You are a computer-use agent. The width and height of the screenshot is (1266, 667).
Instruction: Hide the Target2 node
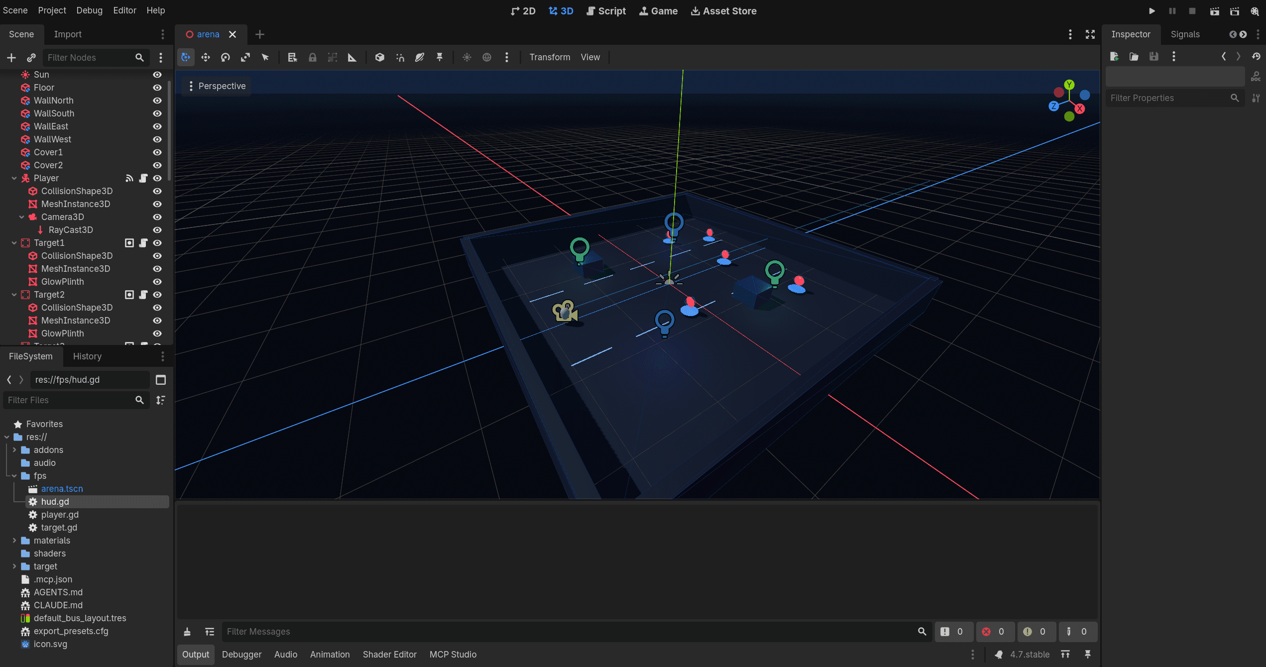point(157,295)
